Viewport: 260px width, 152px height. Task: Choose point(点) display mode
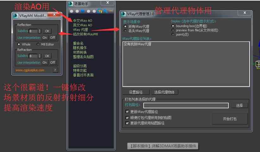(173, 34)
